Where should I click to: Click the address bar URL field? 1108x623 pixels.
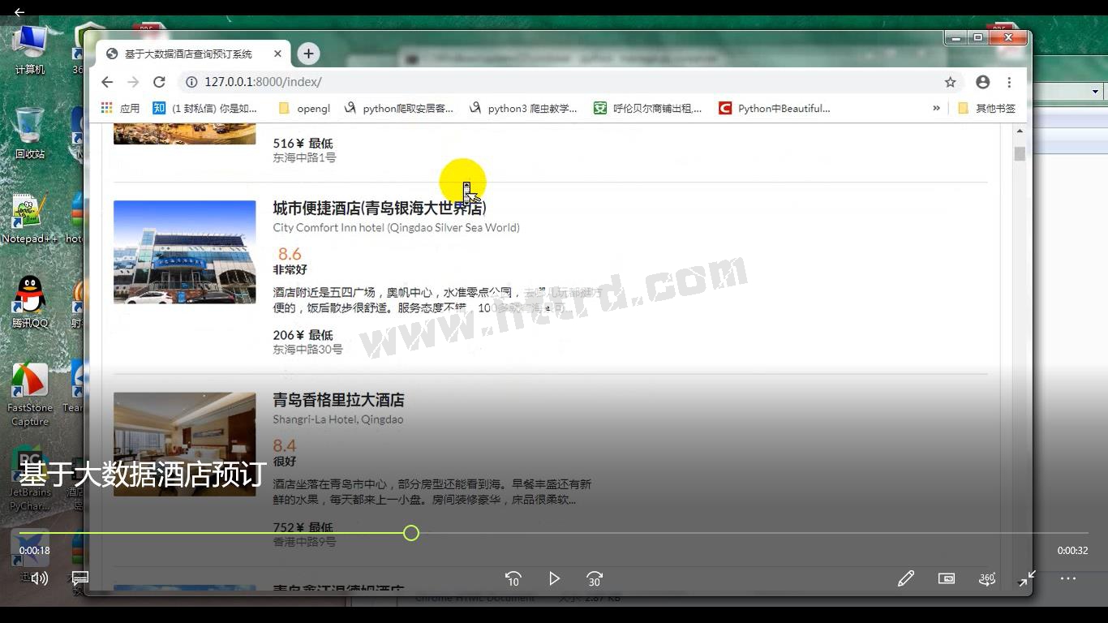coord(560,82)
